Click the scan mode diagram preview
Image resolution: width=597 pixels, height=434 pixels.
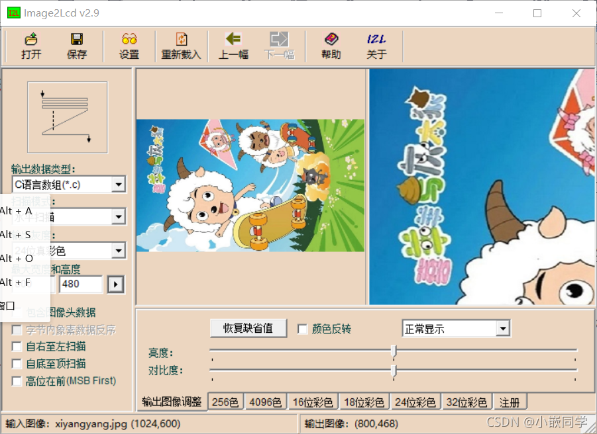click(68, 117)
